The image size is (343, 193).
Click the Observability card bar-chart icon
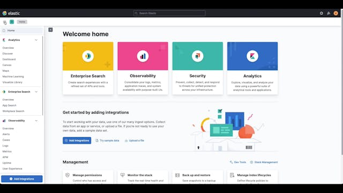pyautogui.click(x=143, y=56)
